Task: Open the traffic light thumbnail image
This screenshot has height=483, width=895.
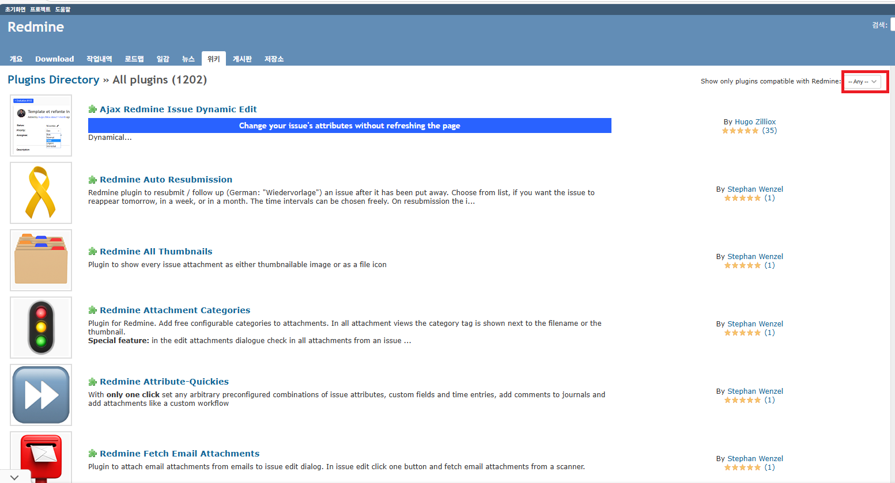Action: (41, 328)
